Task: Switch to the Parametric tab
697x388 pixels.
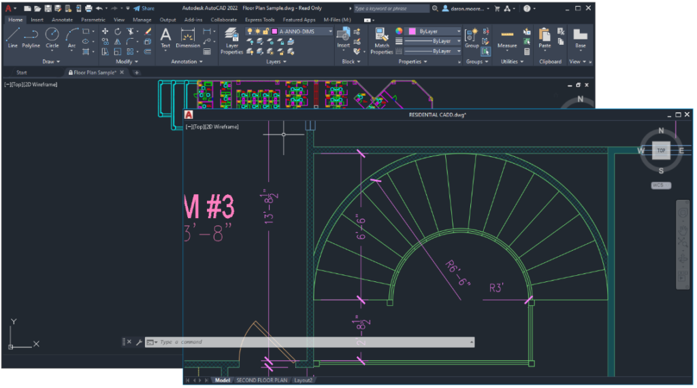Action: click(x=93, y=20)
